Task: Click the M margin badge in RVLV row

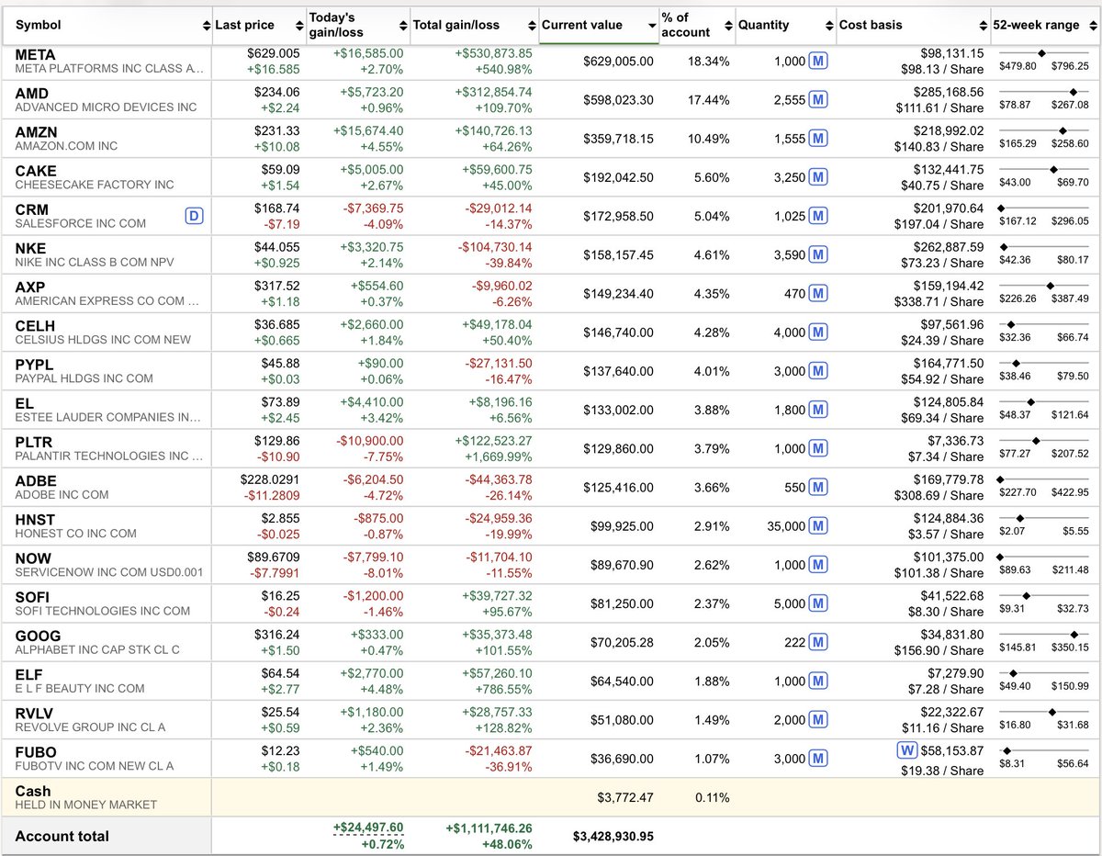Action: pyautogui.click(x=818, y=720)
